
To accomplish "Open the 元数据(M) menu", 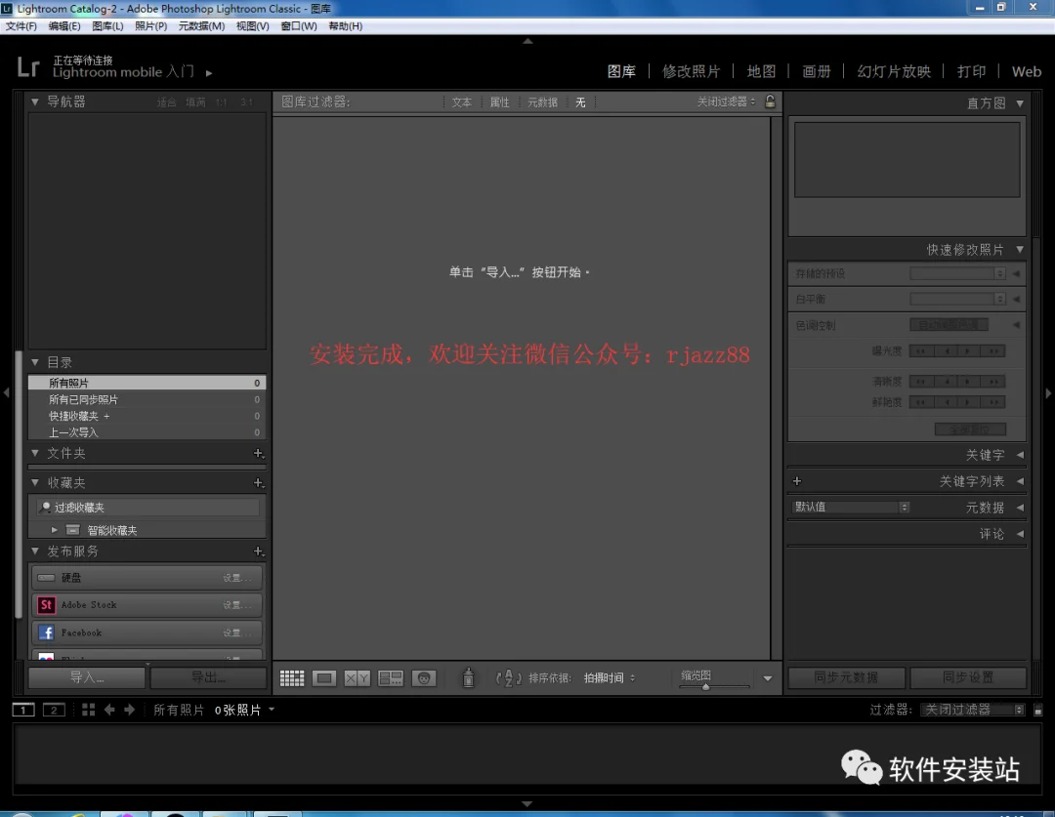I will pyautogui.click(x=201, y=25).
